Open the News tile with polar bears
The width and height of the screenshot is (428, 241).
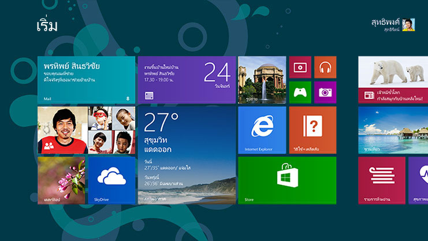point(393,80)
